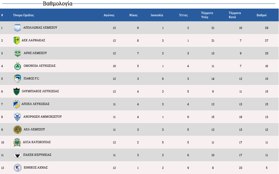
Task: Select the Όνομα Ομάδας column header
Action: click(x=24, y=15)
